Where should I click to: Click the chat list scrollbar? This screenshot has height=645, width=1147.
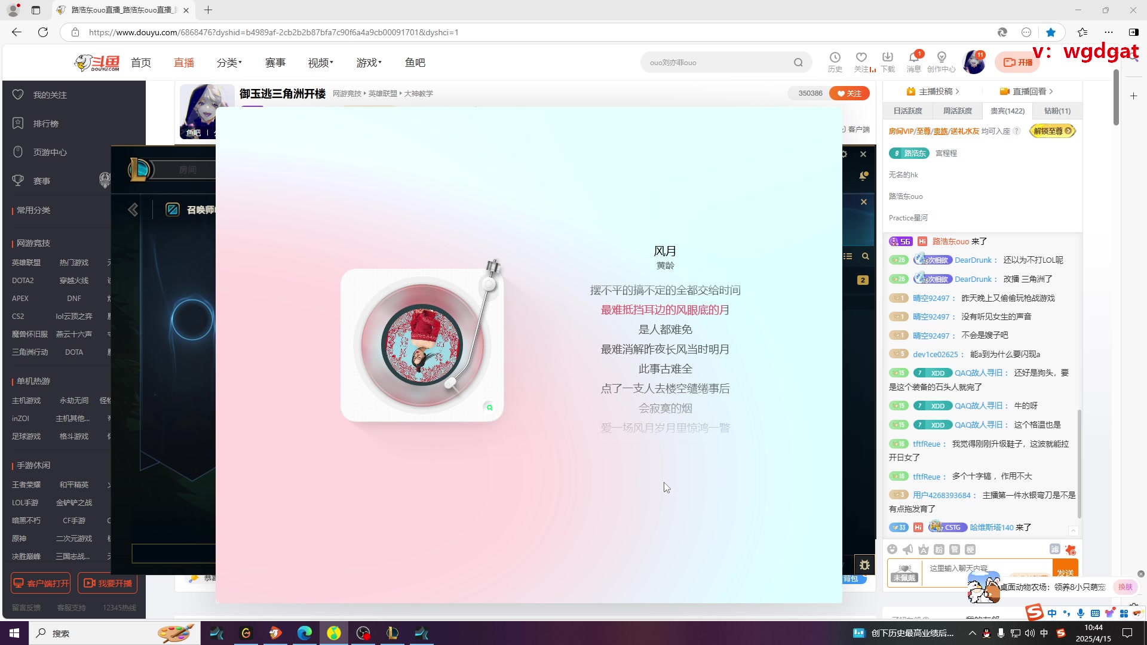click(x=1079, y=463)
